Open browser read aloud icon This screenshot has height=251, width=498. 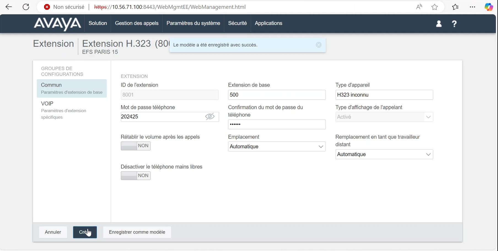click(x=419, y=7)
